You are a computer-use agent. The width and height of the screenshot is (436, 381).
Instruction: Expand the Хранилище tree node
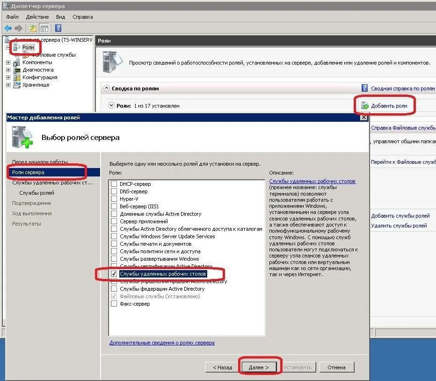(x=8, y=85)
